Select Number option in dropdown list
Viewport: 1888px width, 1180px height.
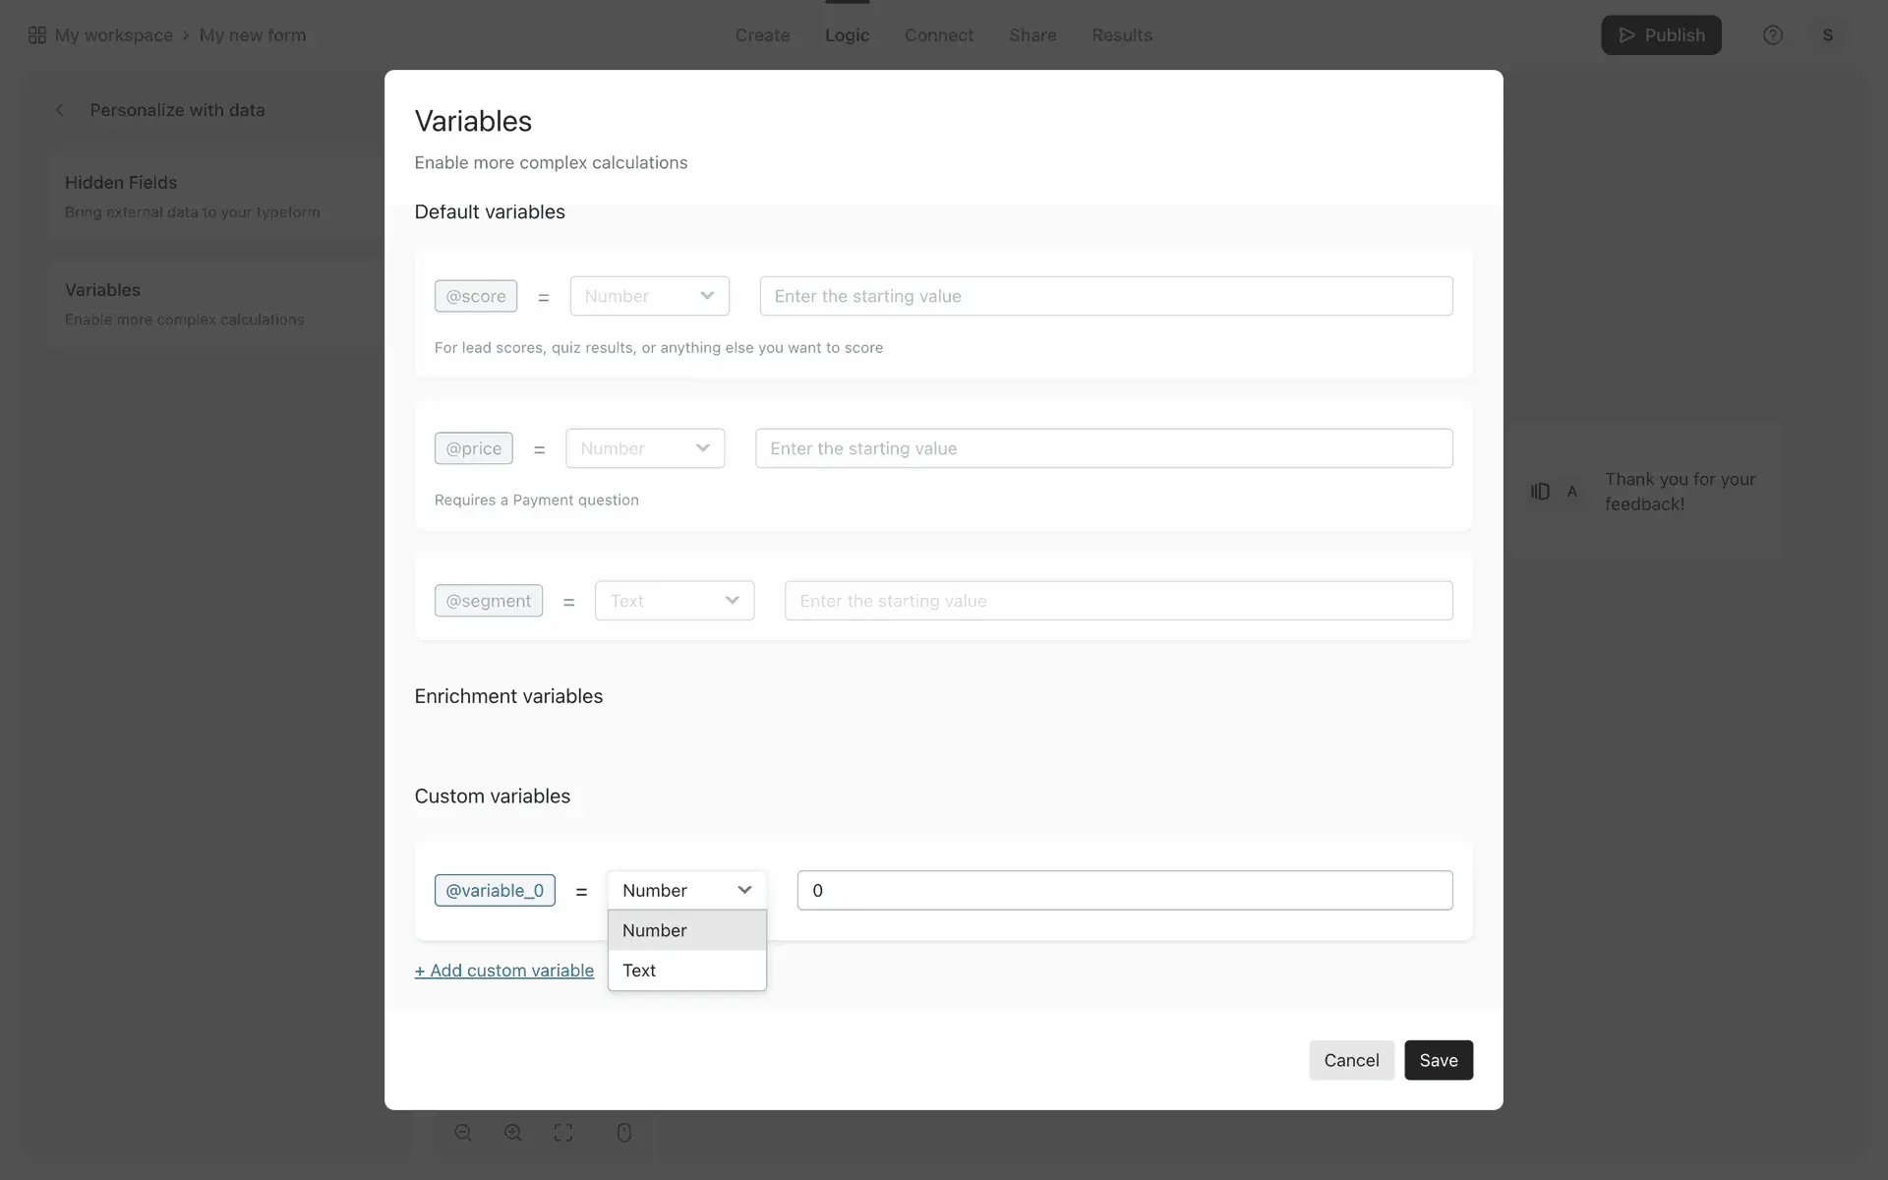pyautogui.click(x=686, y=930)
